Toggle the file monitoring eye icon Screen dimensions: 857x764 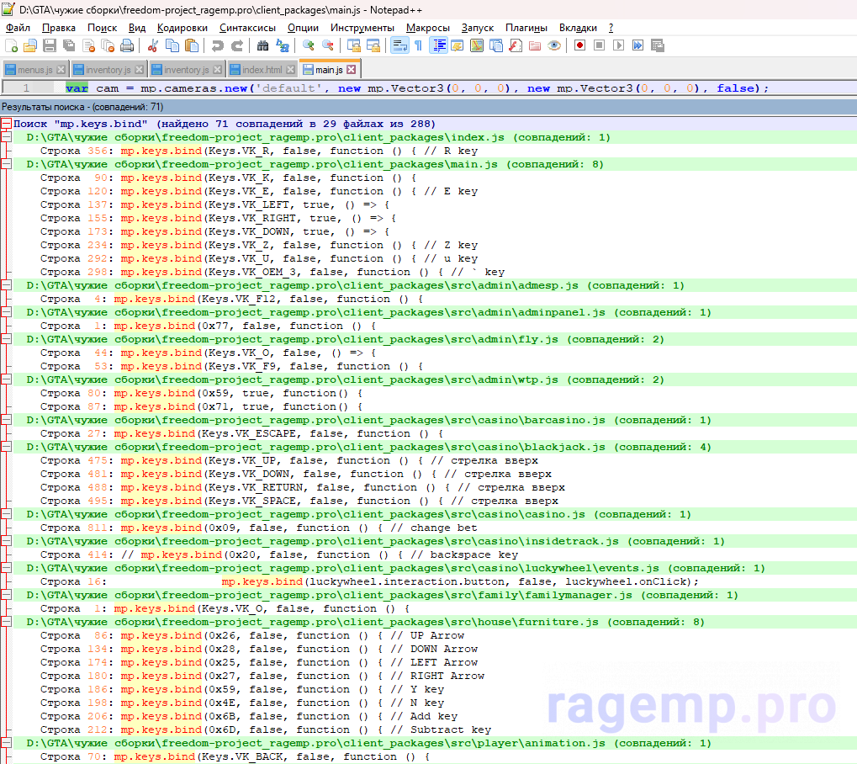pyautogui.click(x=554, y=46)
